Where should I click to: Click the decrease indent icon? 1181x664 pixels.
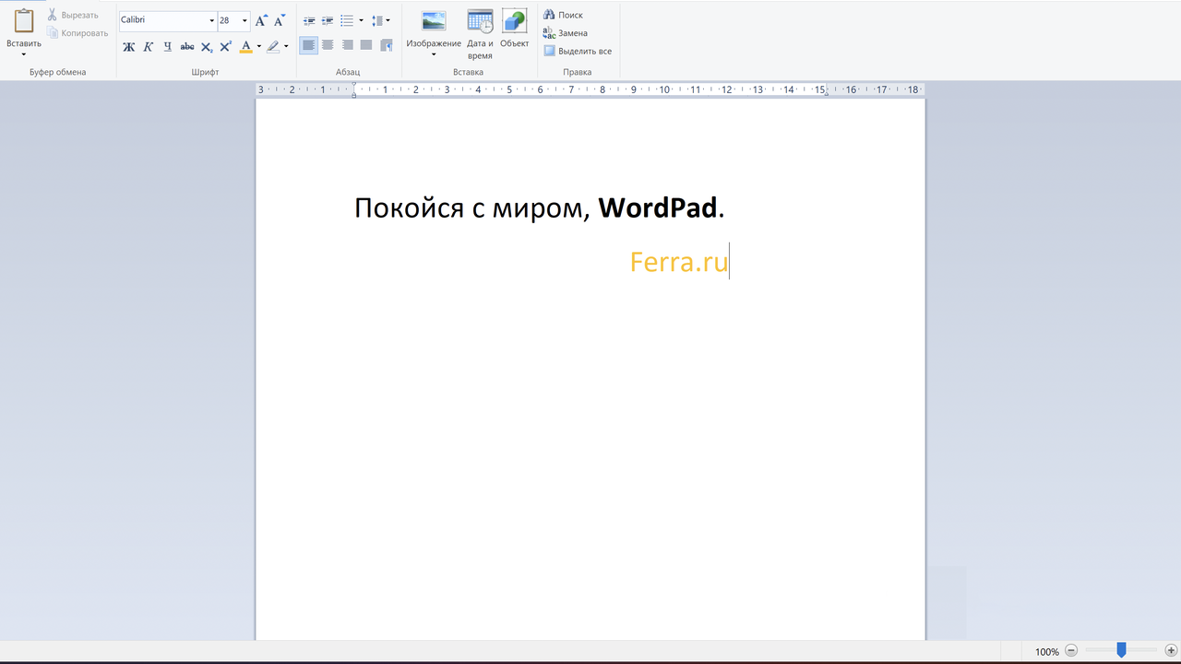coord(309,20)
